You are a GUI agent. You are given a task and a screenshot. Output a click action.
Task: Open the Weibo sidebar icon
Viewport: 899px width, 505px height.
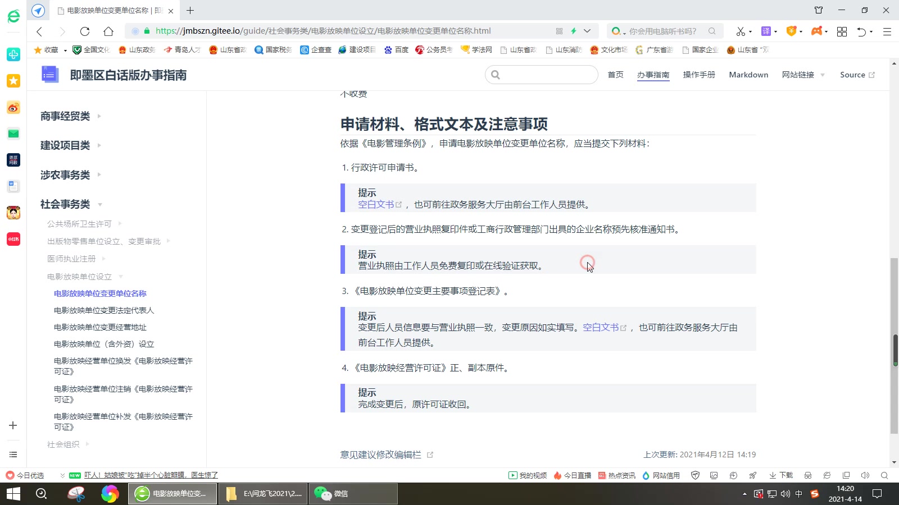click(x=13, y=107)
